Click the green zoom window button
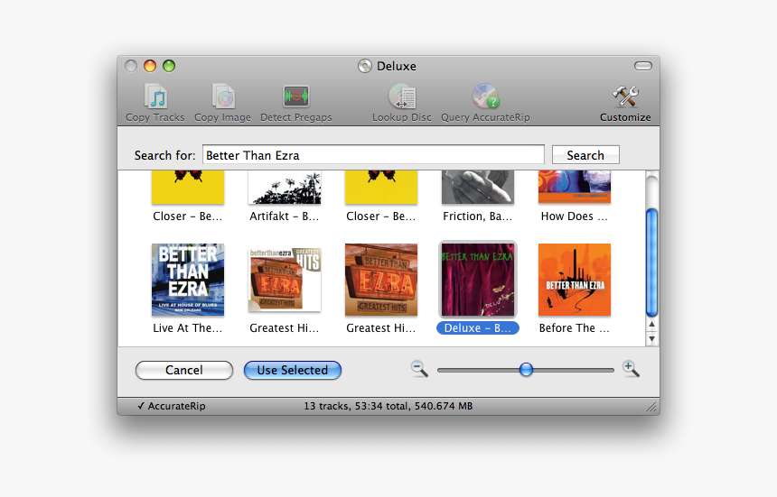This screenshot has height=497, width=777. [x=169, y=66]
